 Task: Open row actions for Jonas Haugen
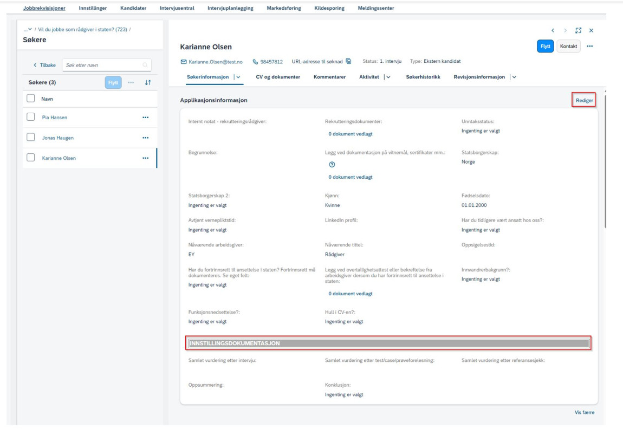coord(145,138)
